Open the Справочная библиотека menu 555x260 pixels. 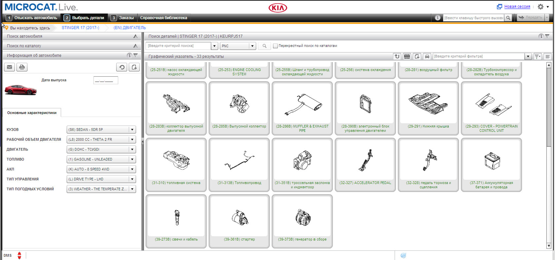coord(164,18)
